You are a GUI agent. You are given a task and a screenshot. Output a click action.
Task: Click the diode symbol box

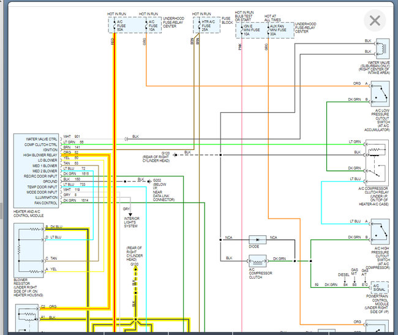(257, 239)
